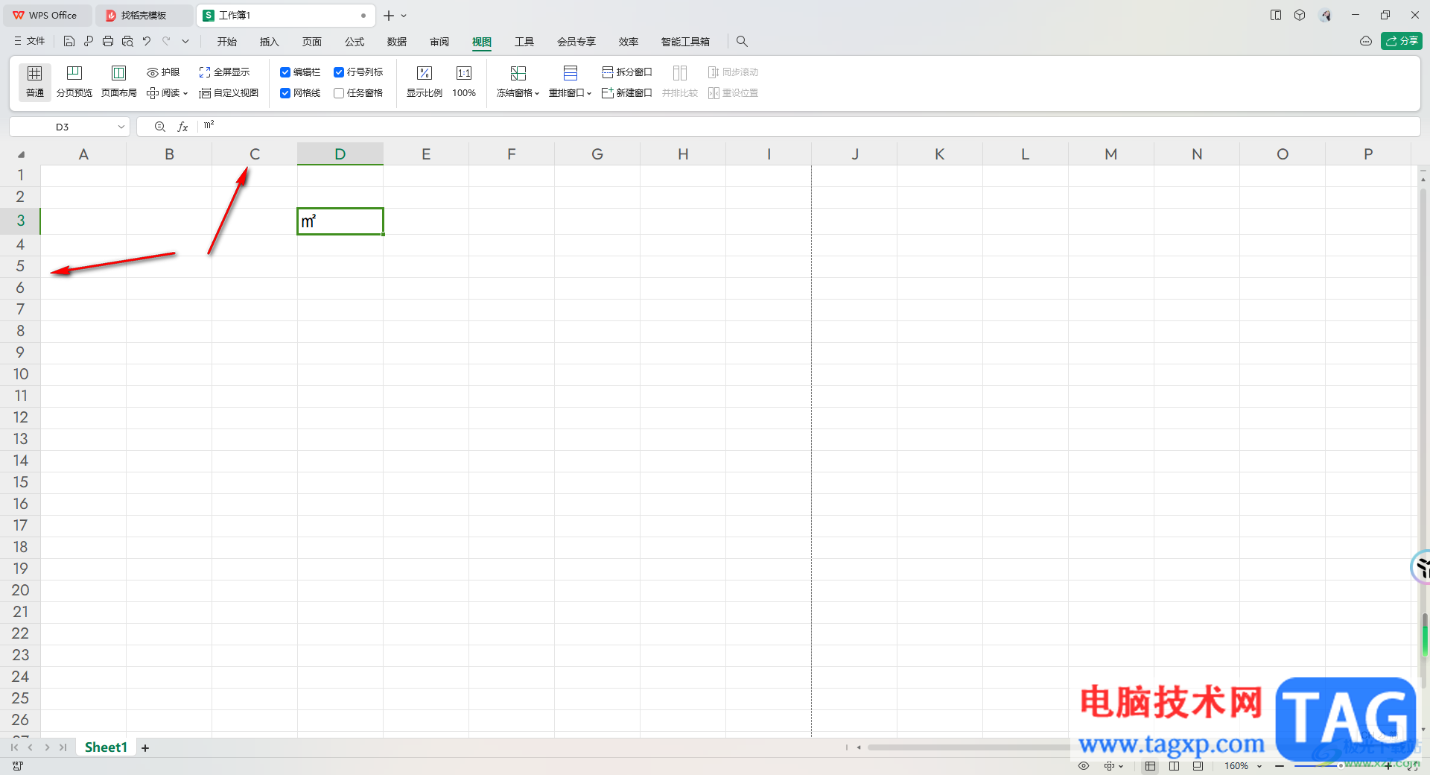The width and height of the screenshot is (1430, 775).
Task: Reset zoom to 100% in ribbon
Action: (x=464, y=82)
